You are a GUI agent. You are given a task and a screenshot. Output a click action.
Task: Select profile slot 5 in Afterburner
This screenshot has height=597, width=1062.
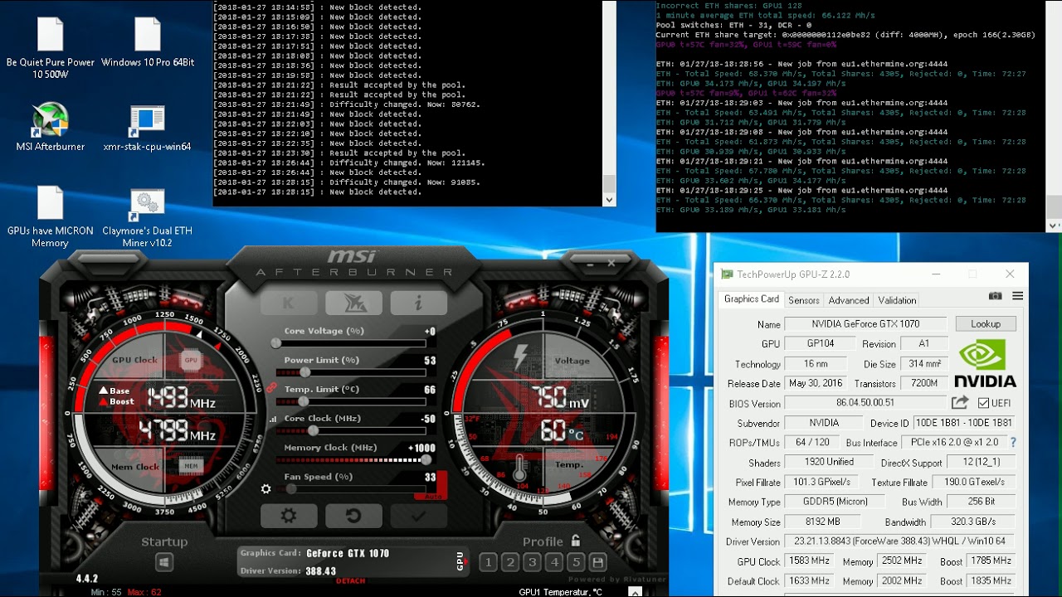[577, 562]
